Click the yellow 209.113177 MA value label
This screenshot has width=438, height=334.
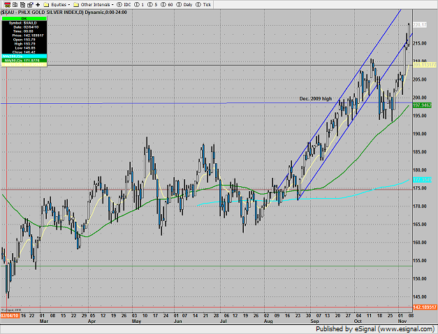425,65
